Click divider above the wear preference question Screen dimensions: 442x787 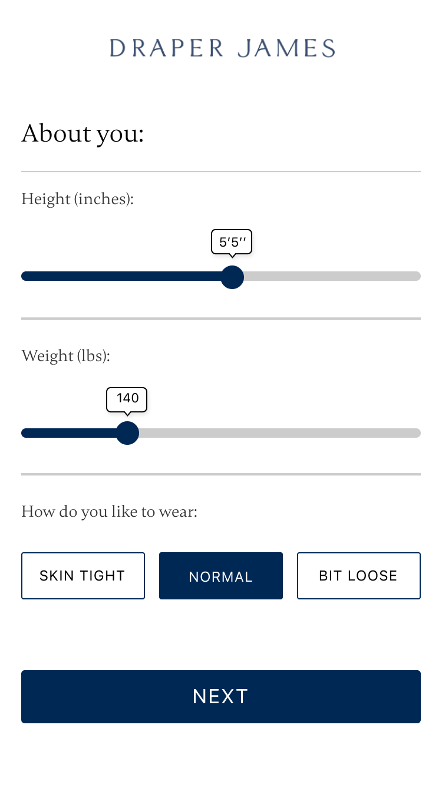[x=221, y=474]
